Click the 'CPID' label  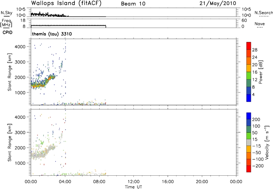click(x=8, y=32)
